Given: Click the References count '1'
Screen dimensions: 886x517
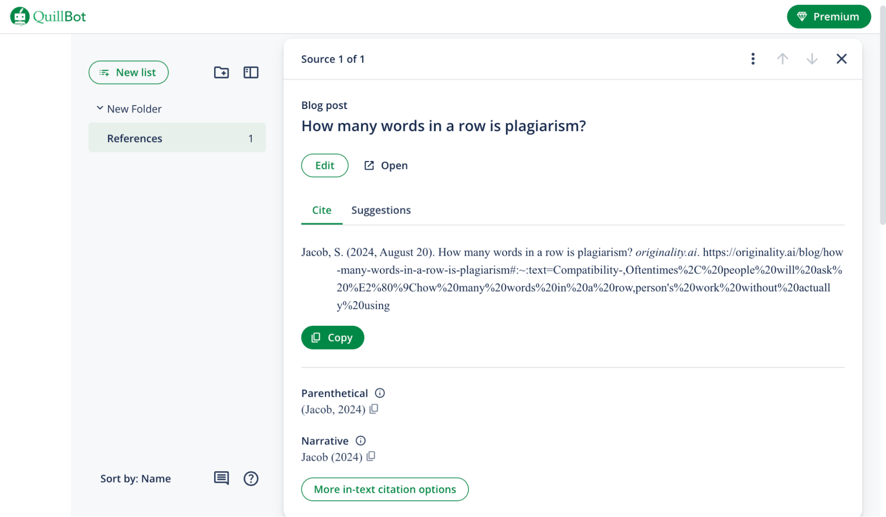Looking at the screenshot, I should [250, 138].
